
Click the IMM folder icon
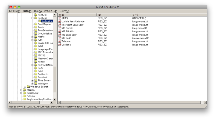[x=36, y=46]
